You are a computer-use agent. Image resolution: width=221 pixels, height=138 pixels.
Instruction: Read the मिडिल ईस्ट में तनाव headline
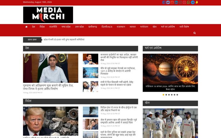coord(118,109)
